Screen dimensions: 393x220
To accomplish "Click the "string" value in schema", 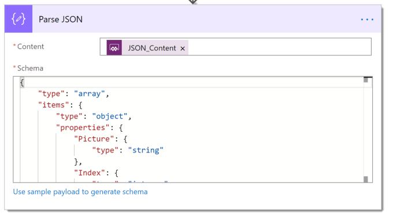I will [146, 150].
